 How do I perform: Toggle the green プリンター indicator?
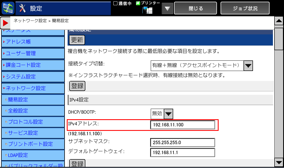138,3
